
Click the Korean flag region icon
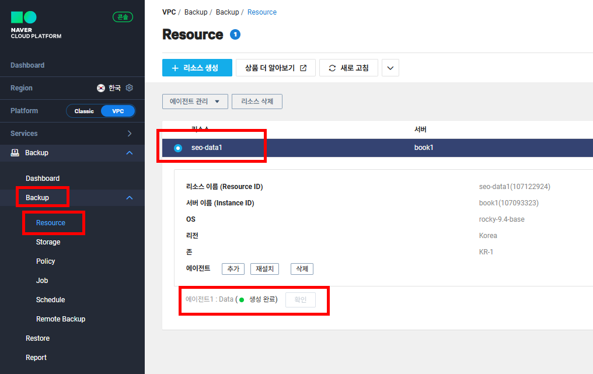pyautogui.click(x=100, y=88)
